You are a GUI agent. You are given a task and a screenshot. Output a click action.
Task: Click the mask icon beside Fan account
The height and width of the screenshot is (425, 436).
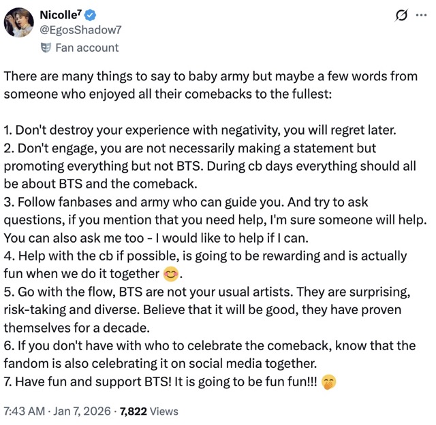click(46, 48)
